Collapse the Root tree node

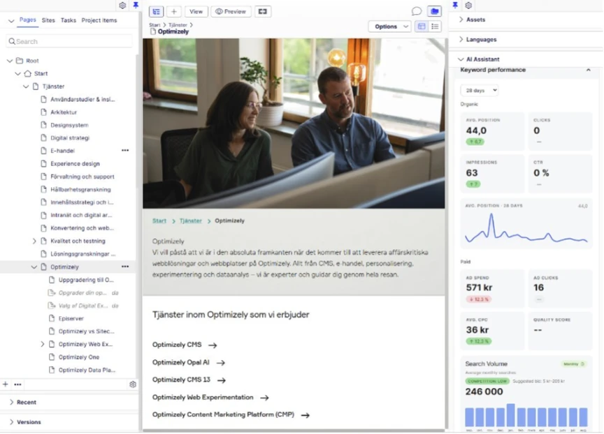click(x=10, y=61)
